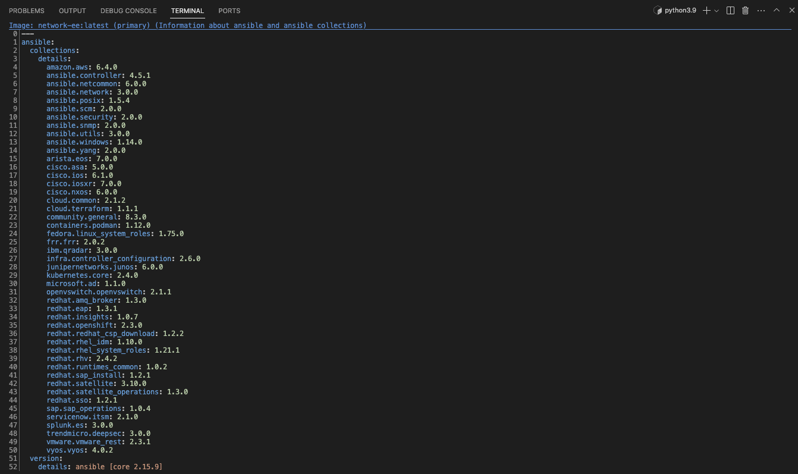This screenshot has height=474, width=798.
Task: Click the 'sap.sap_operations: 1.0.4' line
Action: [99, 409]
